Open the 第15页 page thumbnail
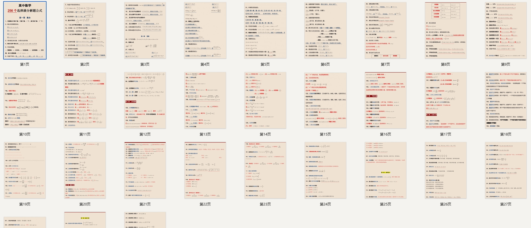Screen dimensions: 531x228 coord(325,100)
